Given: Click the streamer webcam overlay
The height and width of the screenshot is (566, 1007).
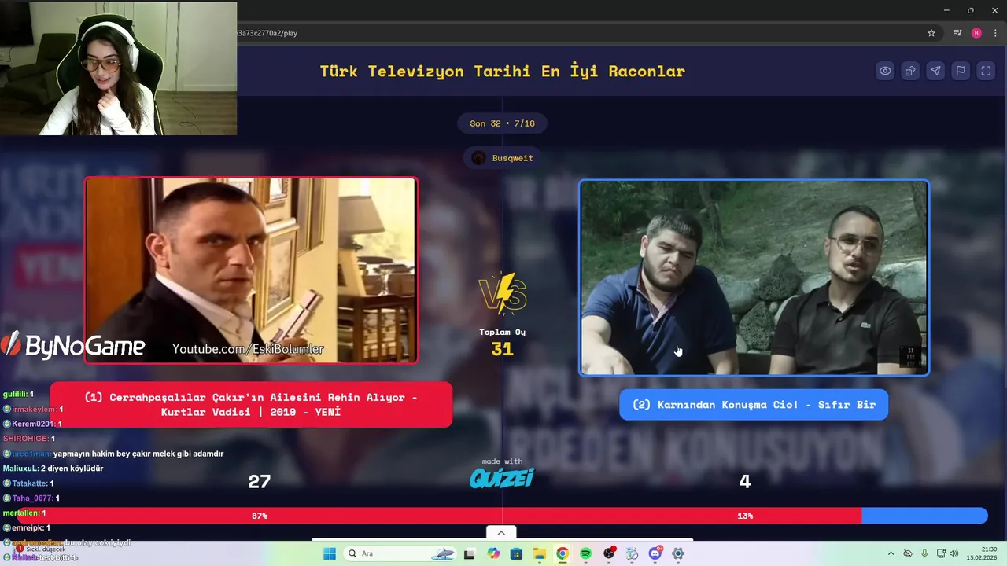Looking at the screenshot, I should (118, 68).
